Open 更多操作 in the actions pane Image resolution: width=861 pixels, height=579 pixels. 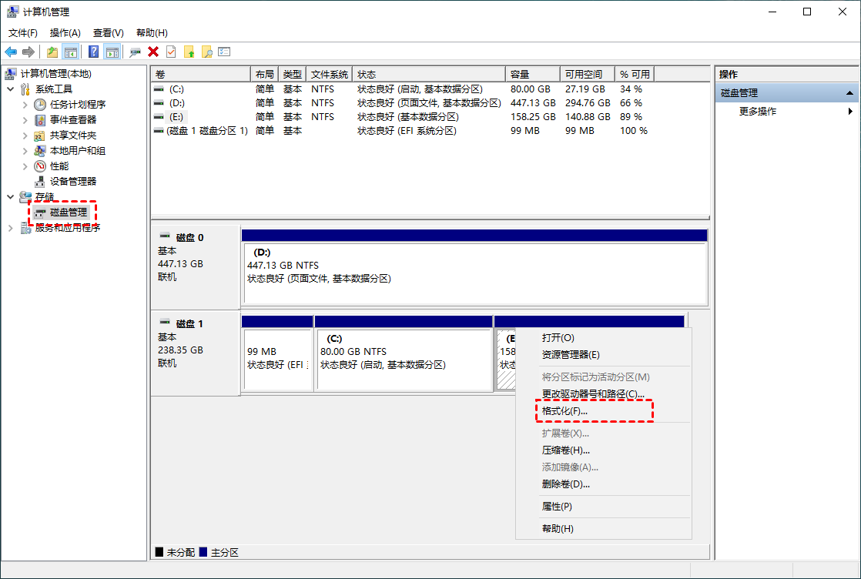[x=786, y=112]
